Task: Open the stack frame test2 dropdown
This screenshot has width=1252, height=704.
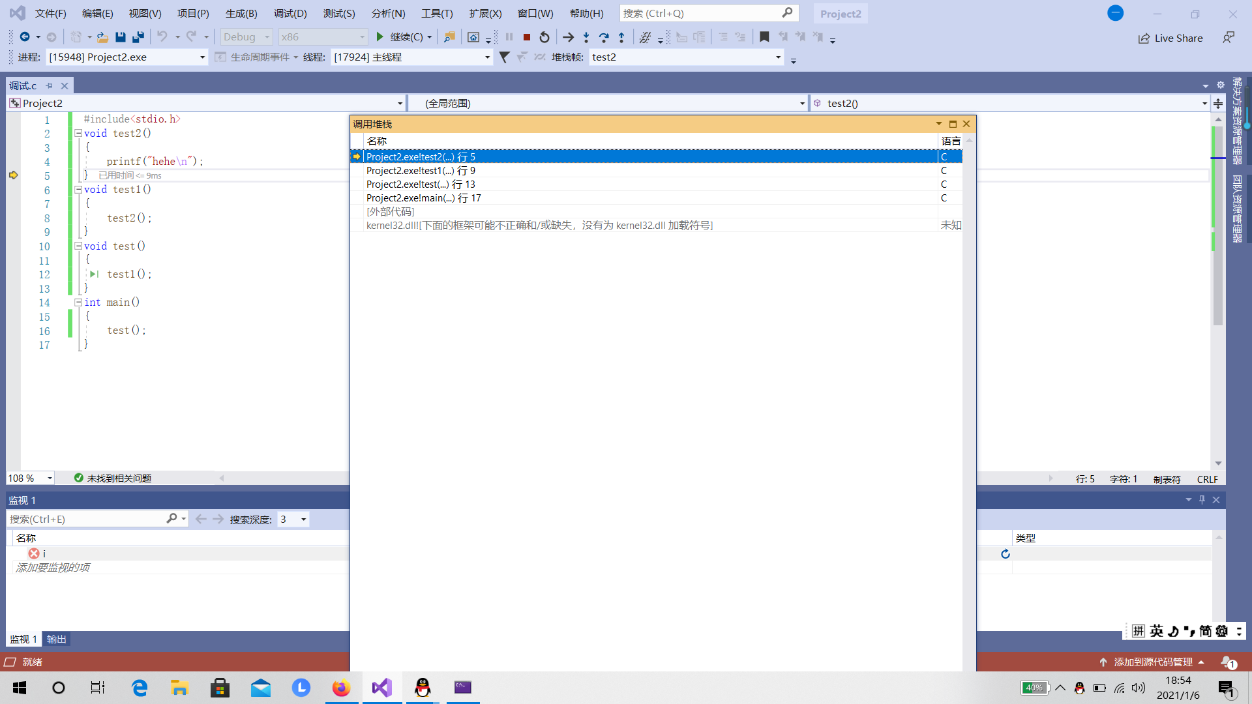Action: point(778,57)
